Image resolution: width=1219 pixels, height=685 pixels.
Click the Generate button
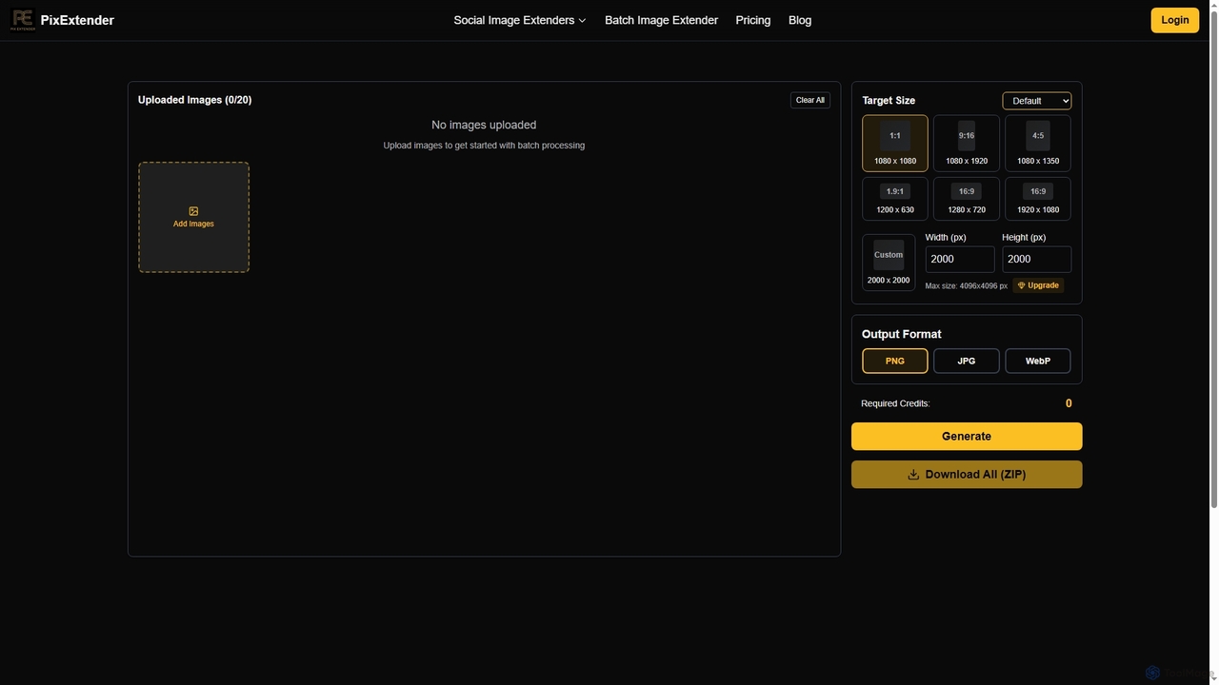(967, 437)
